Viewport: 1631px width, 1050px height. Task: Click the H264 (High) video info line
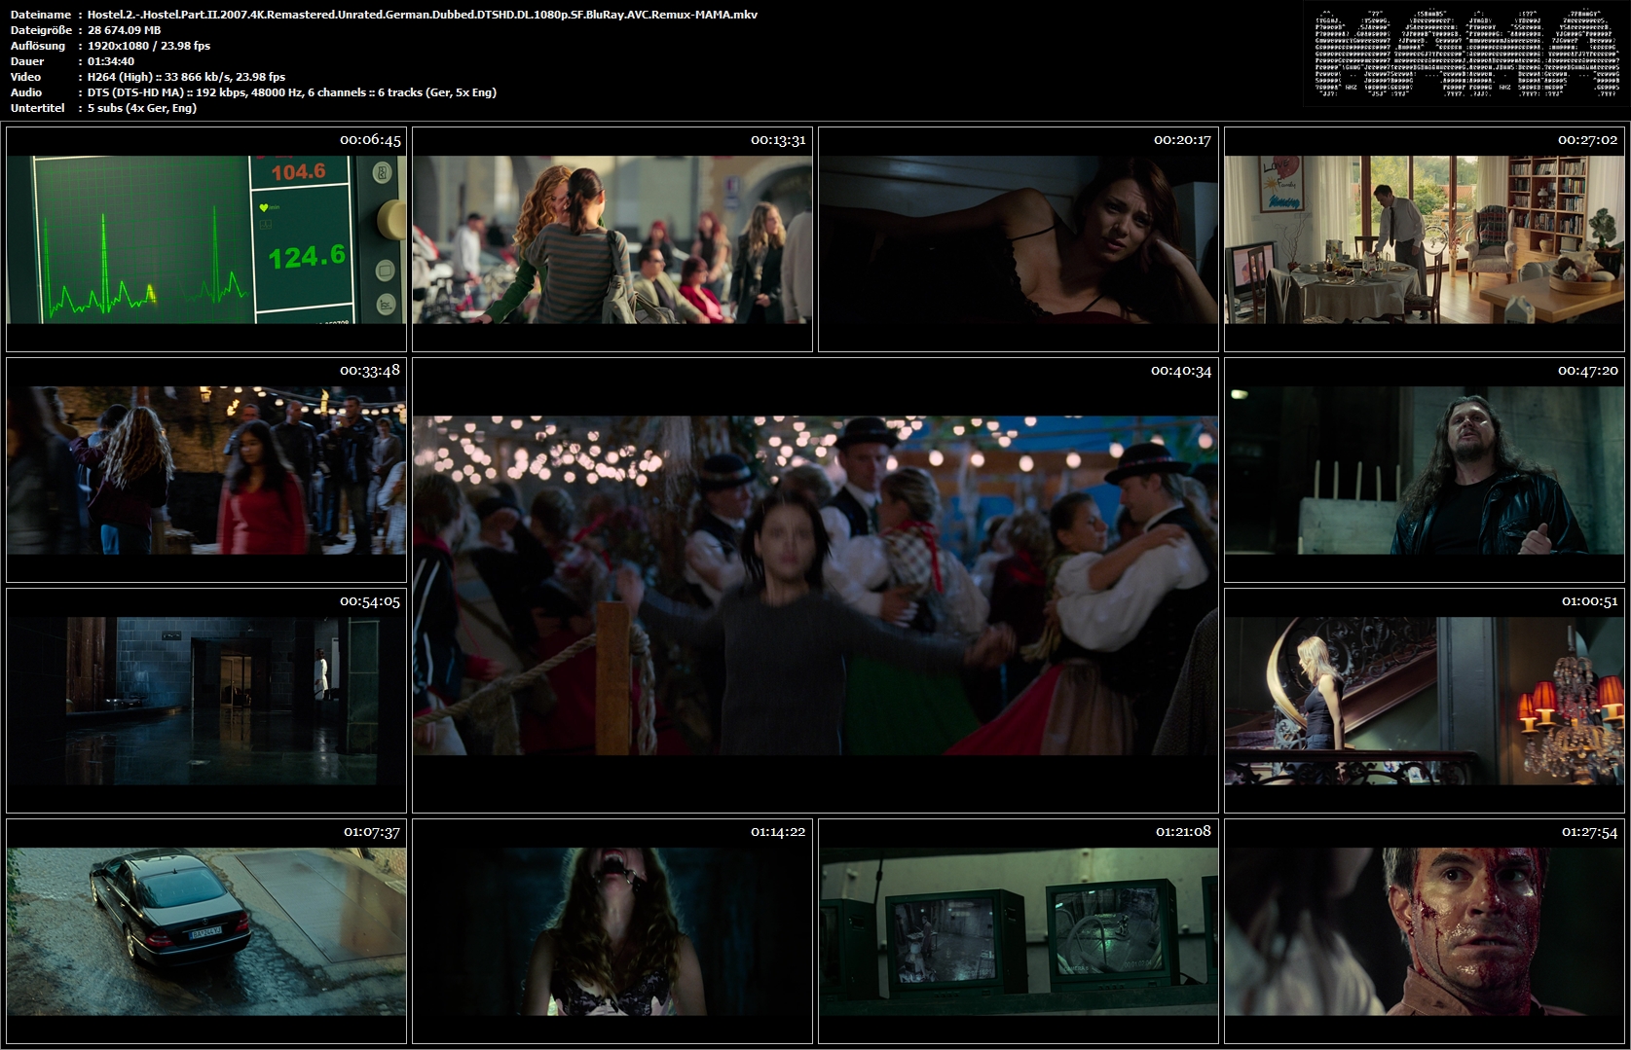coord(187,77)
